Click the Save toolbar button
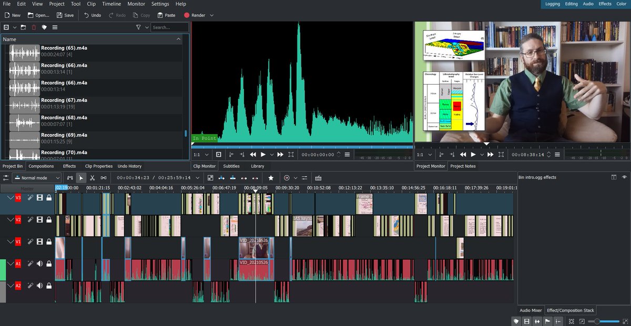Viewport: 631px width, 326px height. point(64,15)
